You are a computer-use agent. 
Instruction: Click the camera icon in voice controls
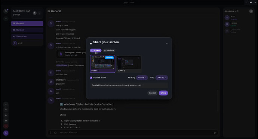(6, 115)
